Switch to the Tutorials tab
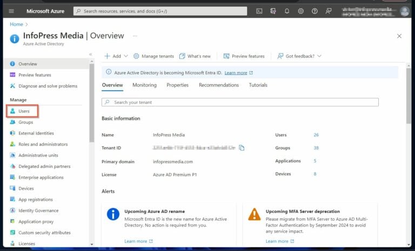Screen dimensions: 415x251 click(258, 85)
